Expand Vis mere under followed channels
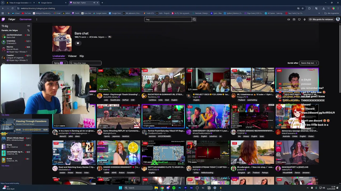 tap(5, 115)
